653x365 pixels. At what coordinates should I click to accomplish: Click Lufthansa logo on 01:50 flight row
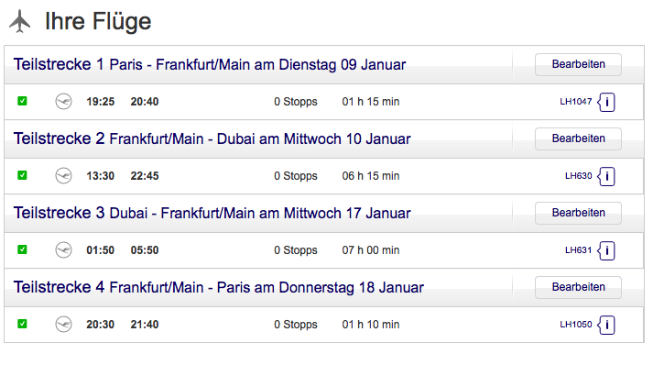click(63, 249)
